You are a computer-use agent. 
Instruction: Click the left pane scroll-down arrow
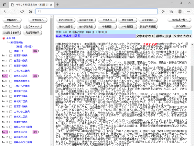pyautogui.click(x=51, y=144)
